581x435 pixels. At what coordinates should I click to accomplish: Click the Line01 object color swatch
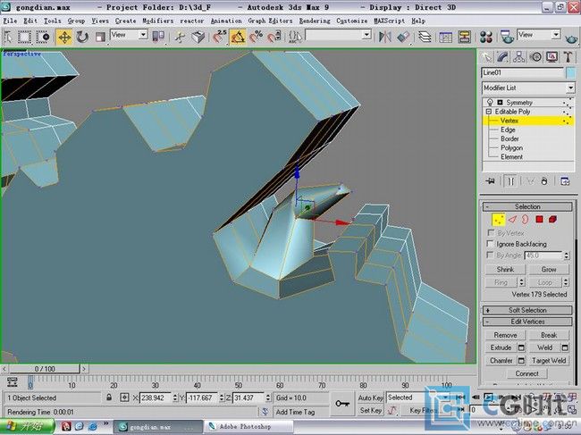click(x=570, y=72)
